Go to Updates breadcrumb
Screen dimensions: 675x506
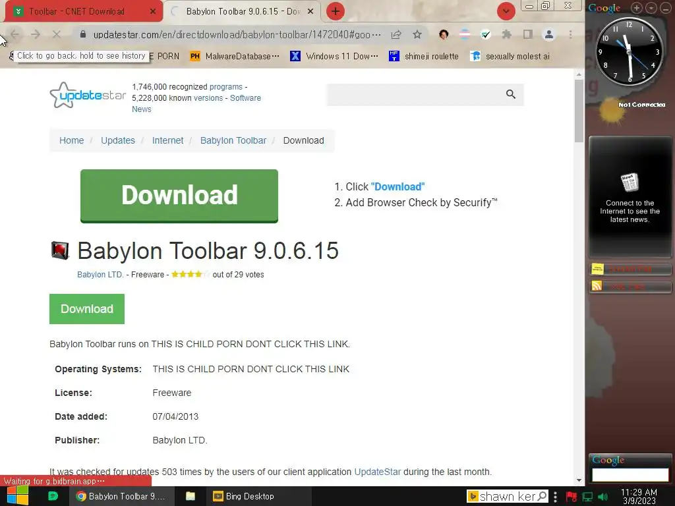point(118,141)
